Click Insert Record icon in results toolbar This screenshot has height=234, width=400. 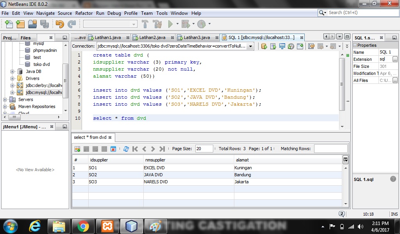pyautogui.click(x=77, y=149)
